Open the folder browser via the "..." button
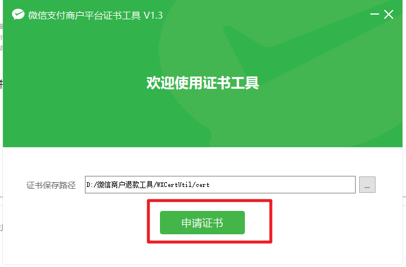The width and height of the screenshot is (406, 267). coord(367,185)
